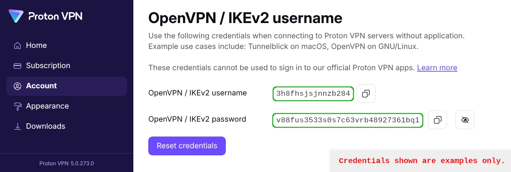
Task: Switch to the Appearance settings label
Action: pos(47,106)
